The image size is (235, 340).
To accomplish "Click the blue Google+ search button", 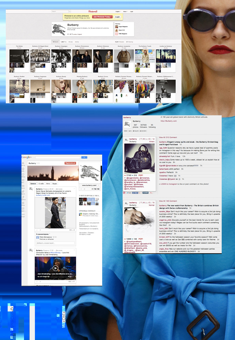I will coord(84,157).
